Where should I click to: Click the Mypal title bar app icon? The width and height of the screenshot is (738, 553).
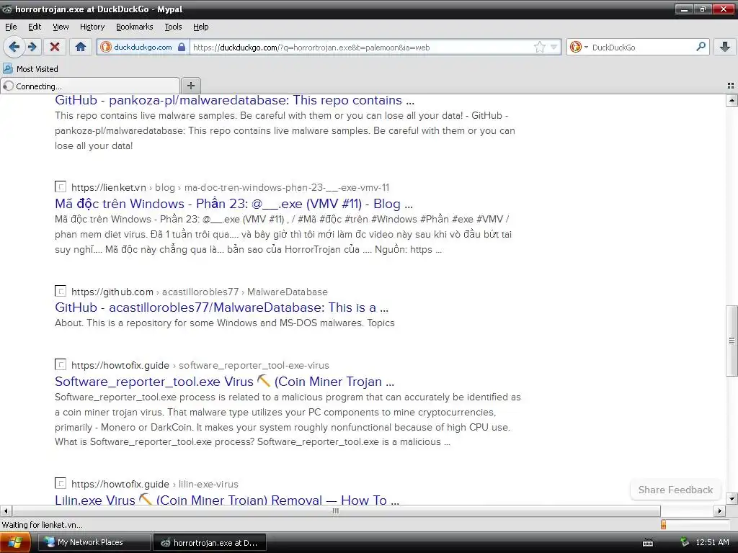coord(7,9)
